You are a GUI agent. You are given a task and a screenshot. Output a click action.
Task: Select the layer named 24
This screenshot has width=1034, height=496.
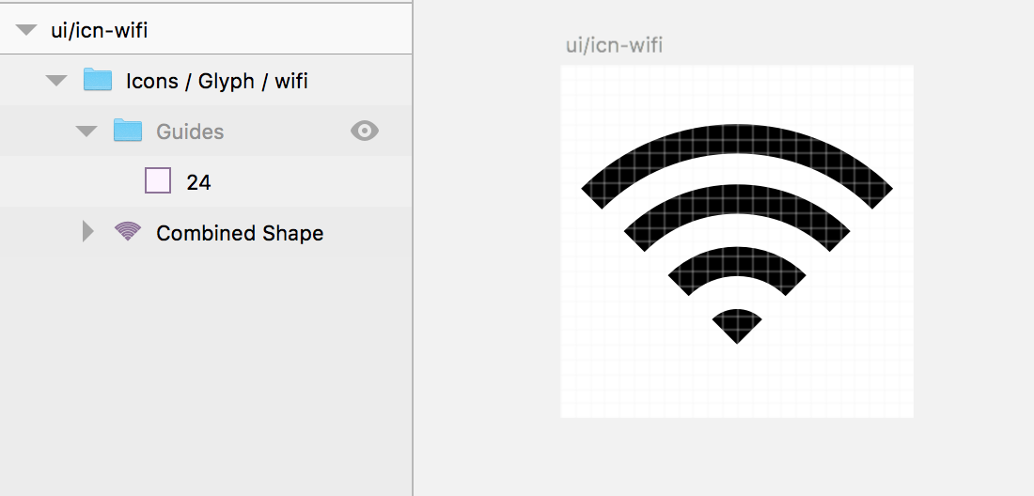pyautogui.click(x=198, y=182)
